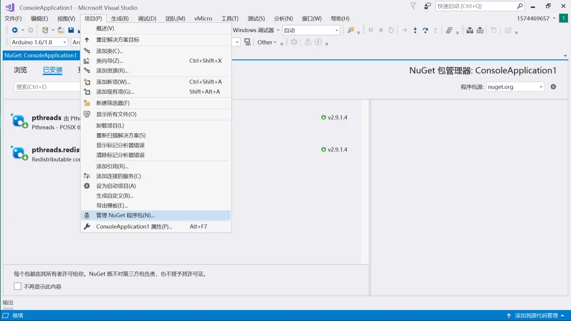Click the send feedback icon

point(428,6)
